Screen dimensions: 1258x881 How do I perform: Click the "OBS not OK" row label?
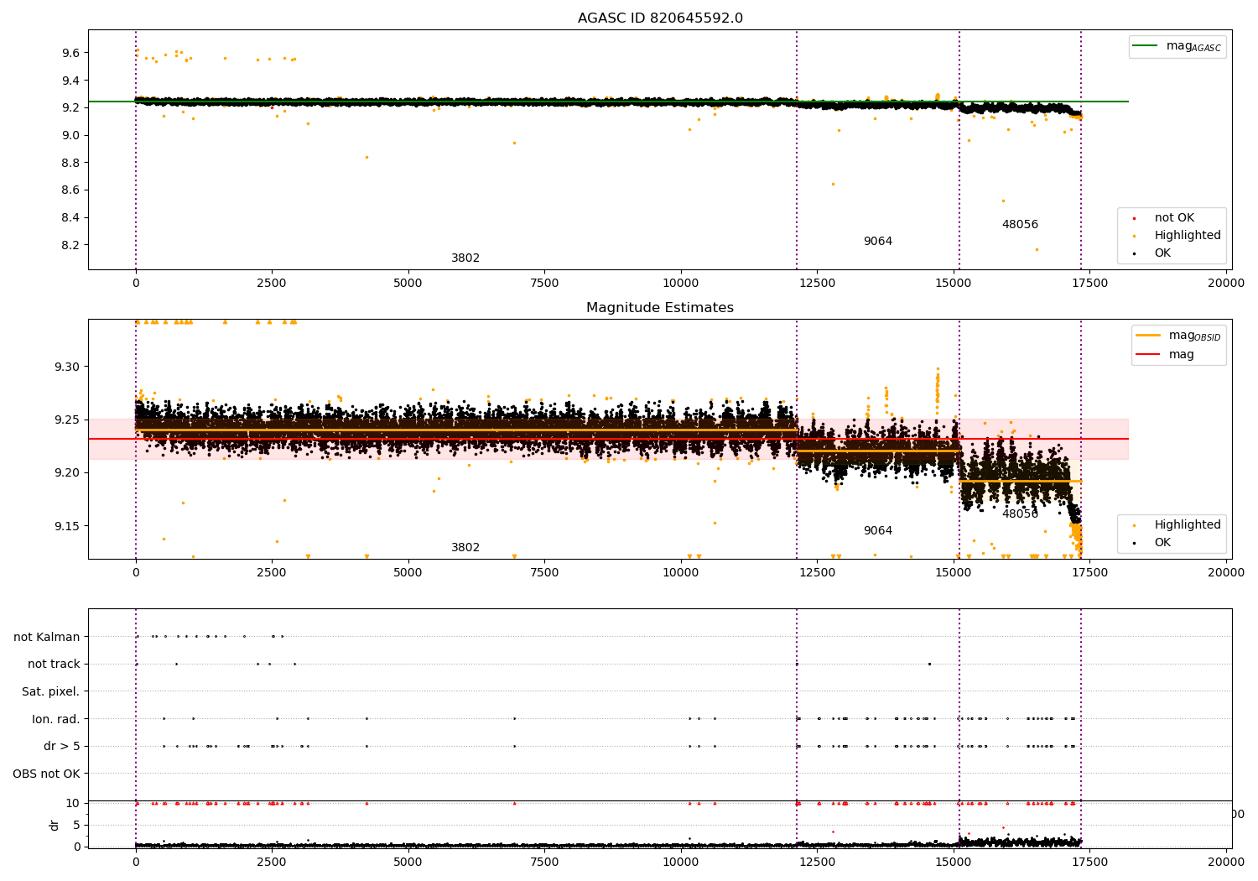[46, 774]
